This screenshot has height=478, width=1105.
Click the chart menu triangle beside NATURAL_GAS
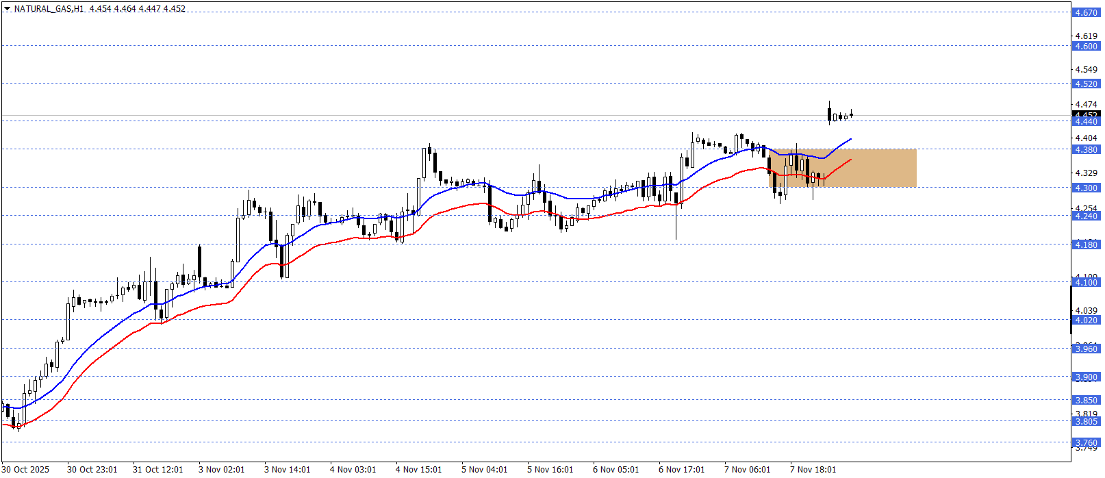point(8,9)
